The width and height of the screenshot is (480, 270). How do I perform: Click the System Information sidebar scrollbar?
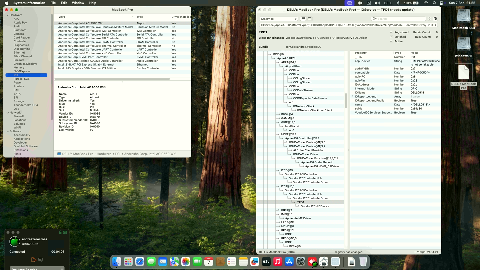point(52,67)
